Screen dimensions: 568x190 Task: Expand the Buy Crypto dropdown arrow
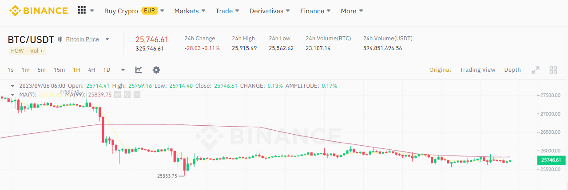(x=162, y=11)
